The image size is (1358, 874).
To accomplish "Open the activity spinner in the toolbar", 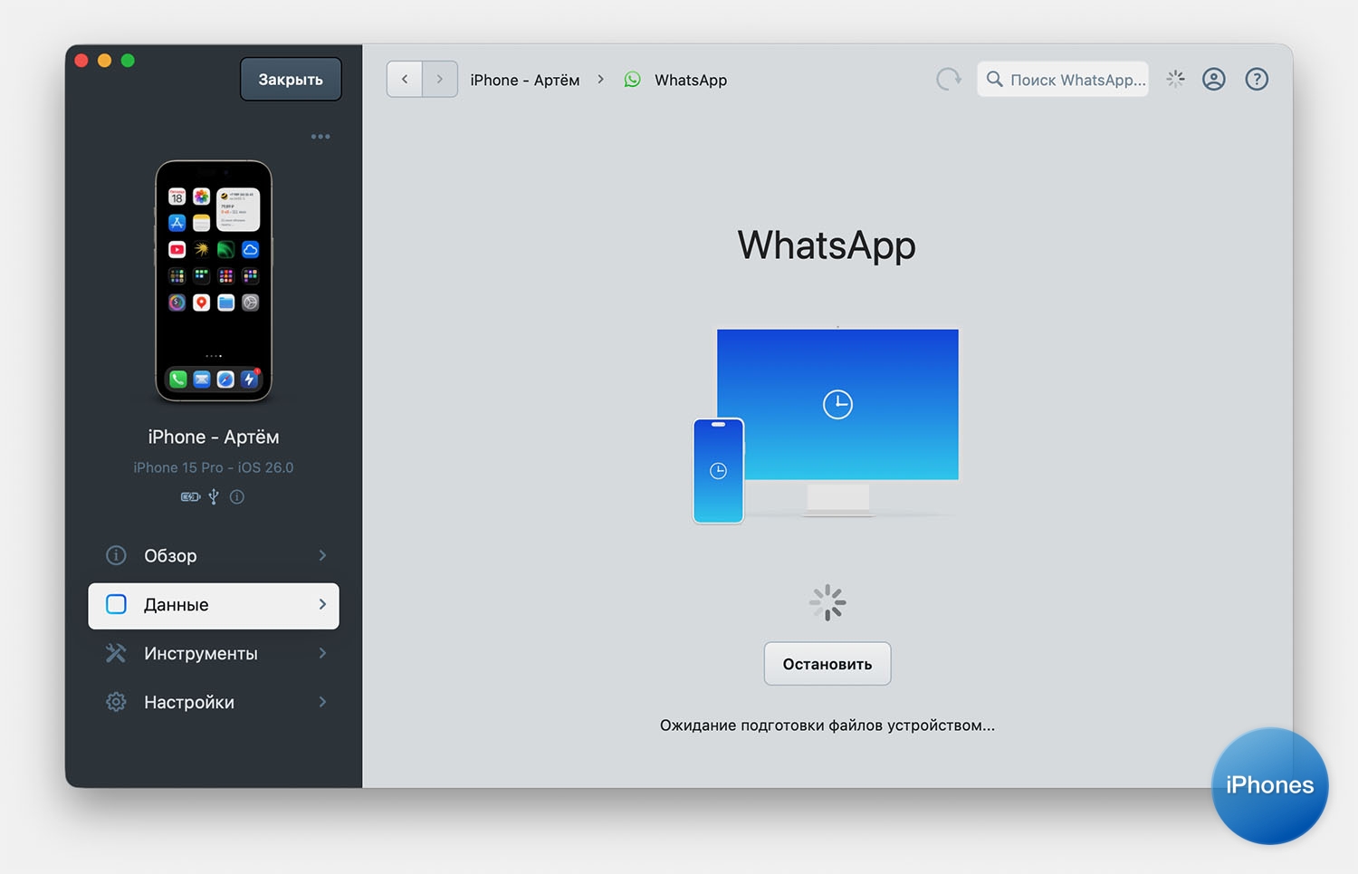I will point(1175,79).
